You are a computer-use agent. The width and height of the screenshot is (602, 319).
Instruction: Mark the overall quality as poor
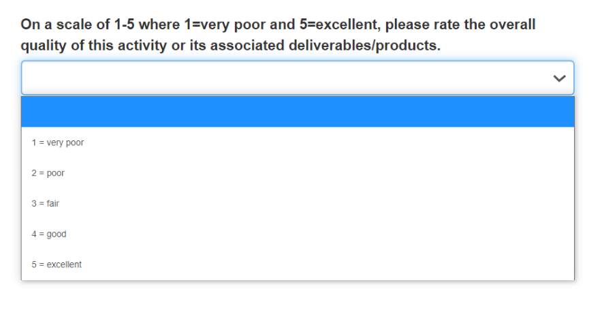(x=48, y=173)
